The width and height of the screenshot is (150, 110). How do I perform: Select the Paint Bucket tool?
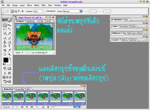[x=5, y=46]
